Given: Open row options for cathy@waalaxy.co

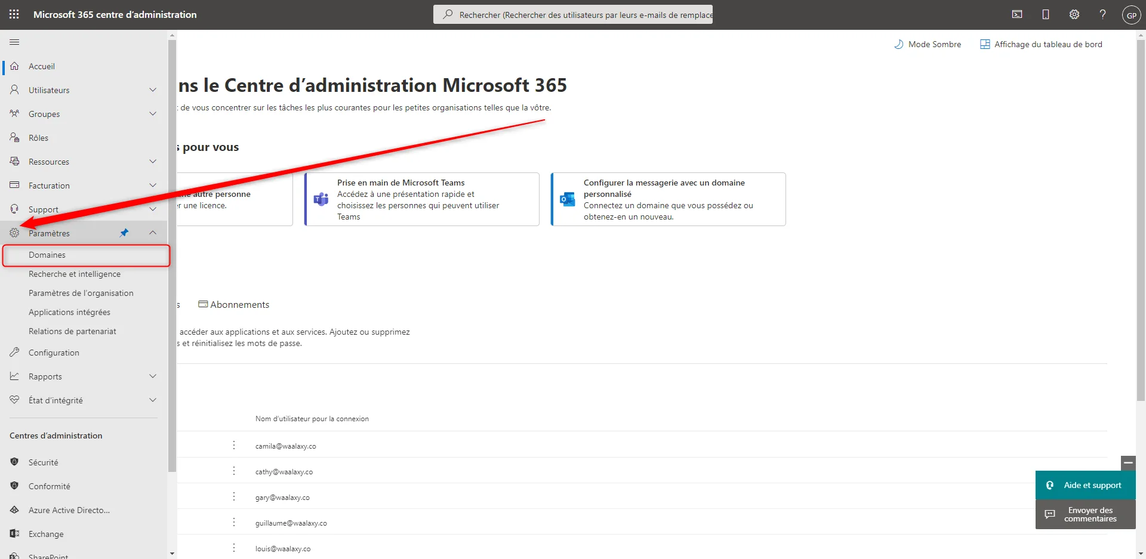Looking at the screenshot, I should click(234, 471).
